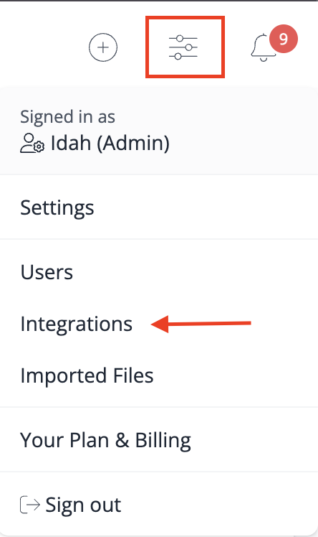
Task: Click the top knob of the sliders icon
Action: point(180,38)
